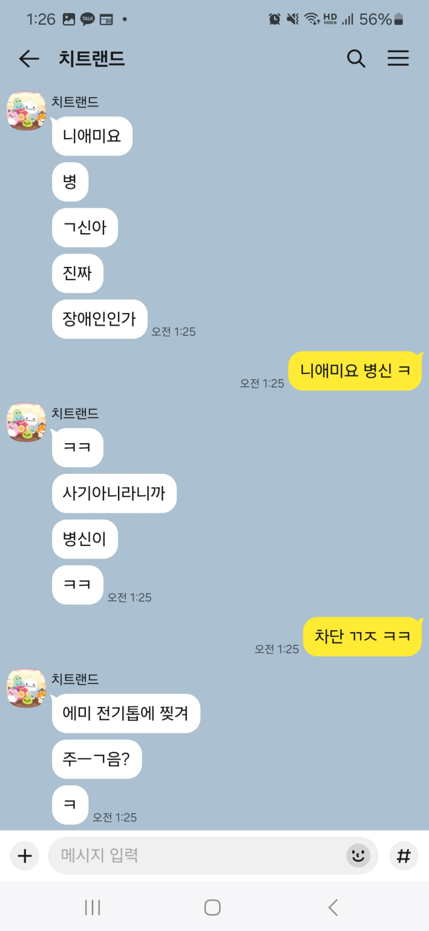The image size is (429, 931).
Task: Tap the battery 56% status indicator
Action: point(381,19)
